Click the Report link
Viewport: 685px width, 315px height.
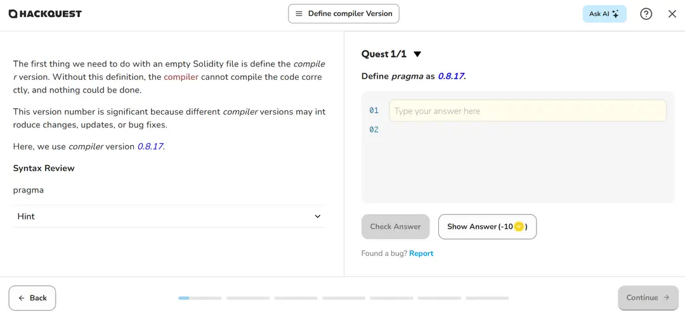[421, 254]
